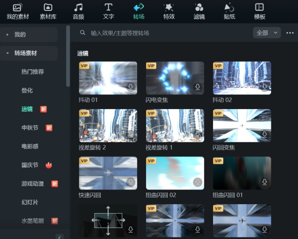This screenshot has width=298, height=239.
Task: Select the 快速闪回 thumbnail
Action: pos(108,173)
